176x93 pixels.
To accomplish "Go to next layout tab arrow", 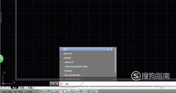I will point(7,88).
